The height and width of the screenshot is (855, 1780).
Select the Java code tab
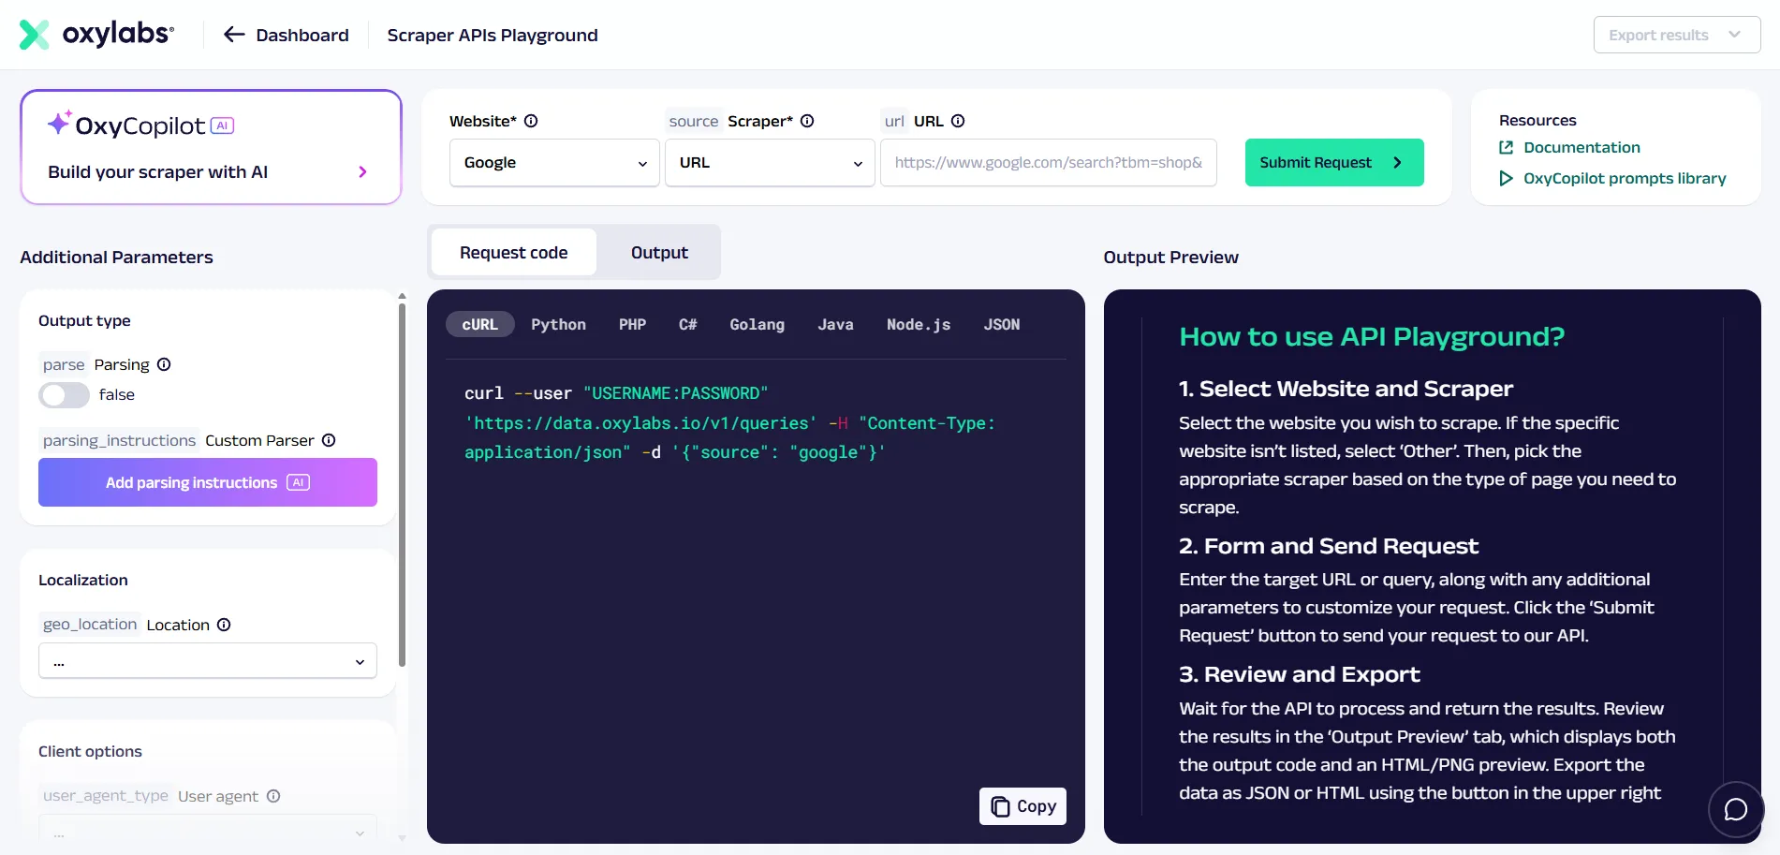point(835,324)
